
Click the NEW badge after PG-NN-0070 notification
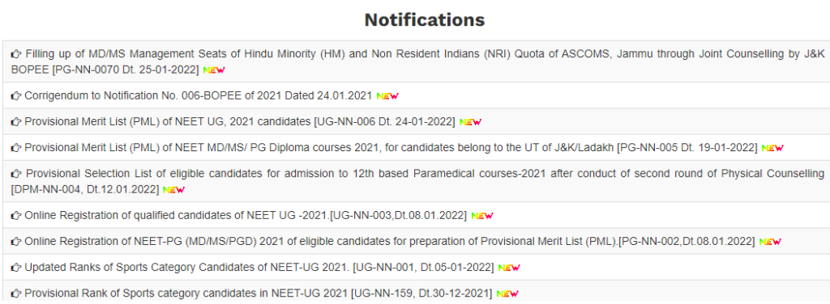(x=214, y=70)
